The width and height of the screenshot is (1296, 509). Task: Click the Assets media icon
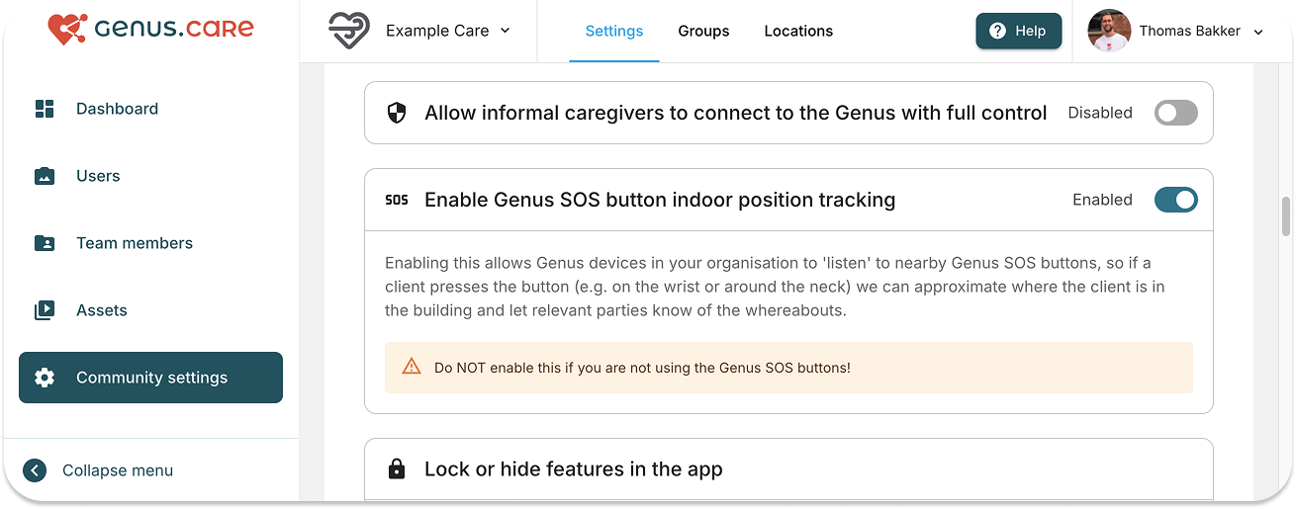(45, 310)
